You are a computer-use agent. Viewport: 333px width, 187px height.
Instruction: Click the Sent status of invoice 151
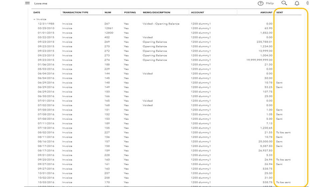(279, 110)
